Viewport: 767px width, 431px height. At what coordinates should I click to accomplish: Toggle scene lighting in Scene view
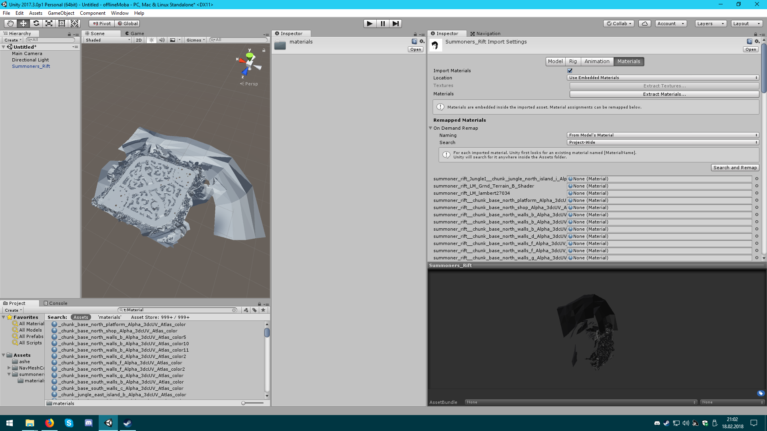151,40
